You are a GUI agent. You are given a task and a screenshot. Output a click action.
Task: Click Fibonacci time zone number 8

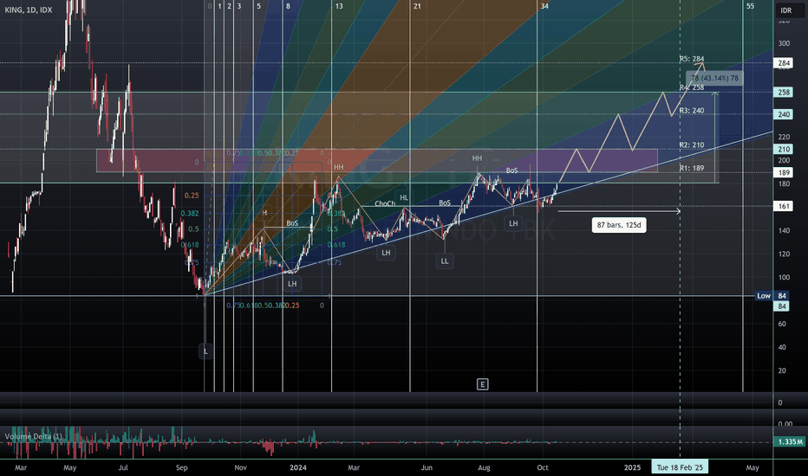(x=288, y=6)
